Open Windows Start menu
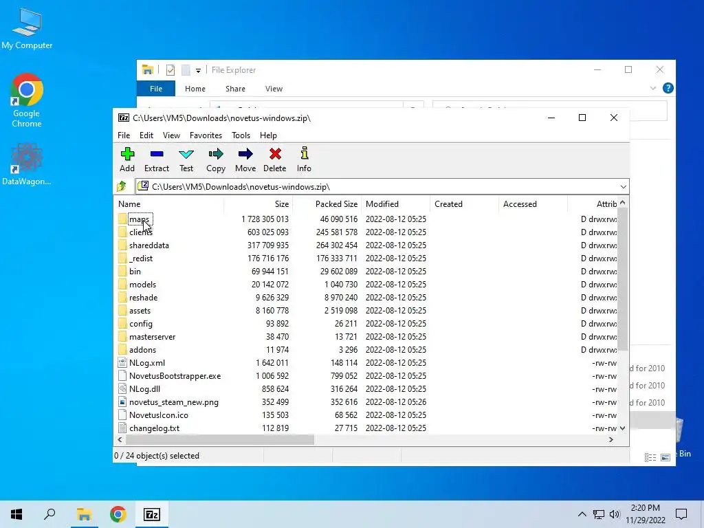This screenshot has width=704, height=528. coord(16,514)
